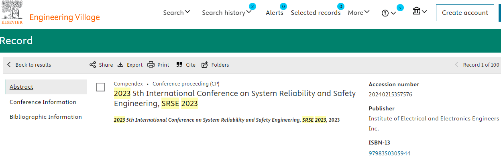Viewport: 501px width, 167px height.
Task: Click the Alerts counter badge
Action: [283, 6]
